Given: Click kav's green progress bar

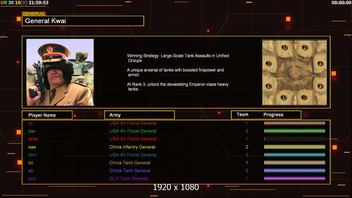Looking at the screenshot, I should 295,131.
